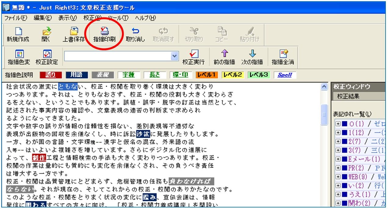The width and height of the screenshot is (388, 209).
Task: Expand the 1(12) / 一 tree entry
Action: click(x=338, y=133)
